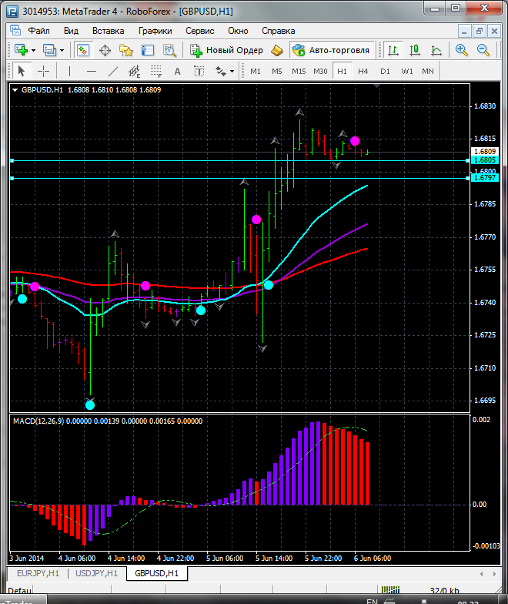This screenshot has height=604, width=508.
Task: Open the Navigator panel icon
Action: (x=125, y=50)
